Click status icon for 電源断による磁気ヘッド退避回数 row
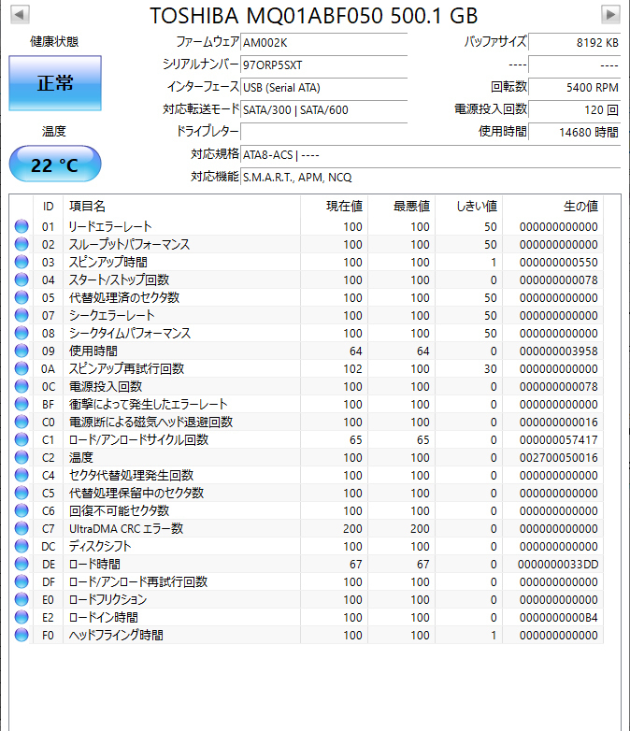The height and width of the screenshot is (731, 630). pos(21,422)
